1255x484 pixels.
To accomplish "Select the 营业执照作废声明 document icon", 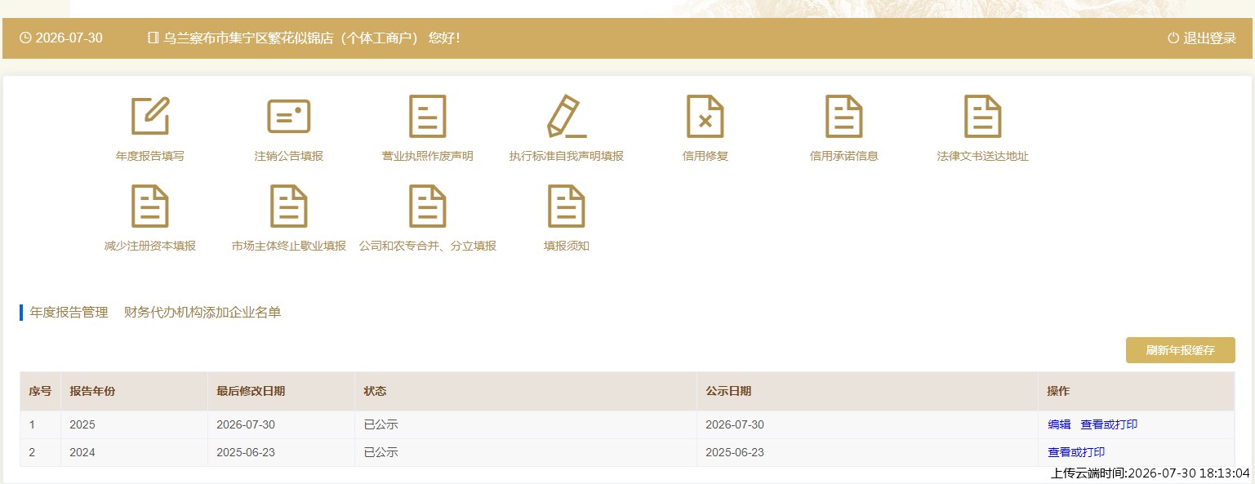I will coord(428,116).
